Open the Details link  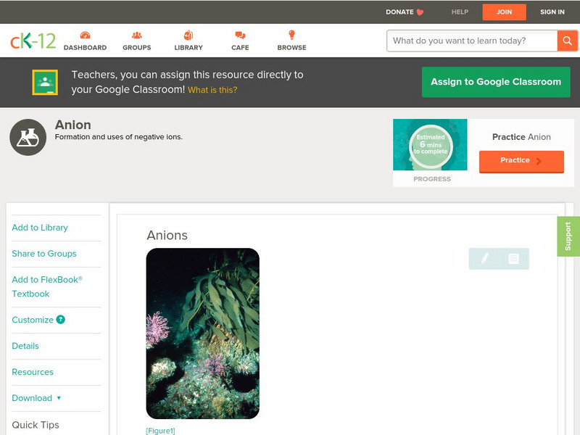click(25, 346)
